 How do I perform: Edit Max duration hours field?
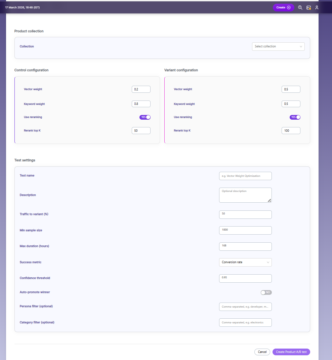tap(245, 246)
